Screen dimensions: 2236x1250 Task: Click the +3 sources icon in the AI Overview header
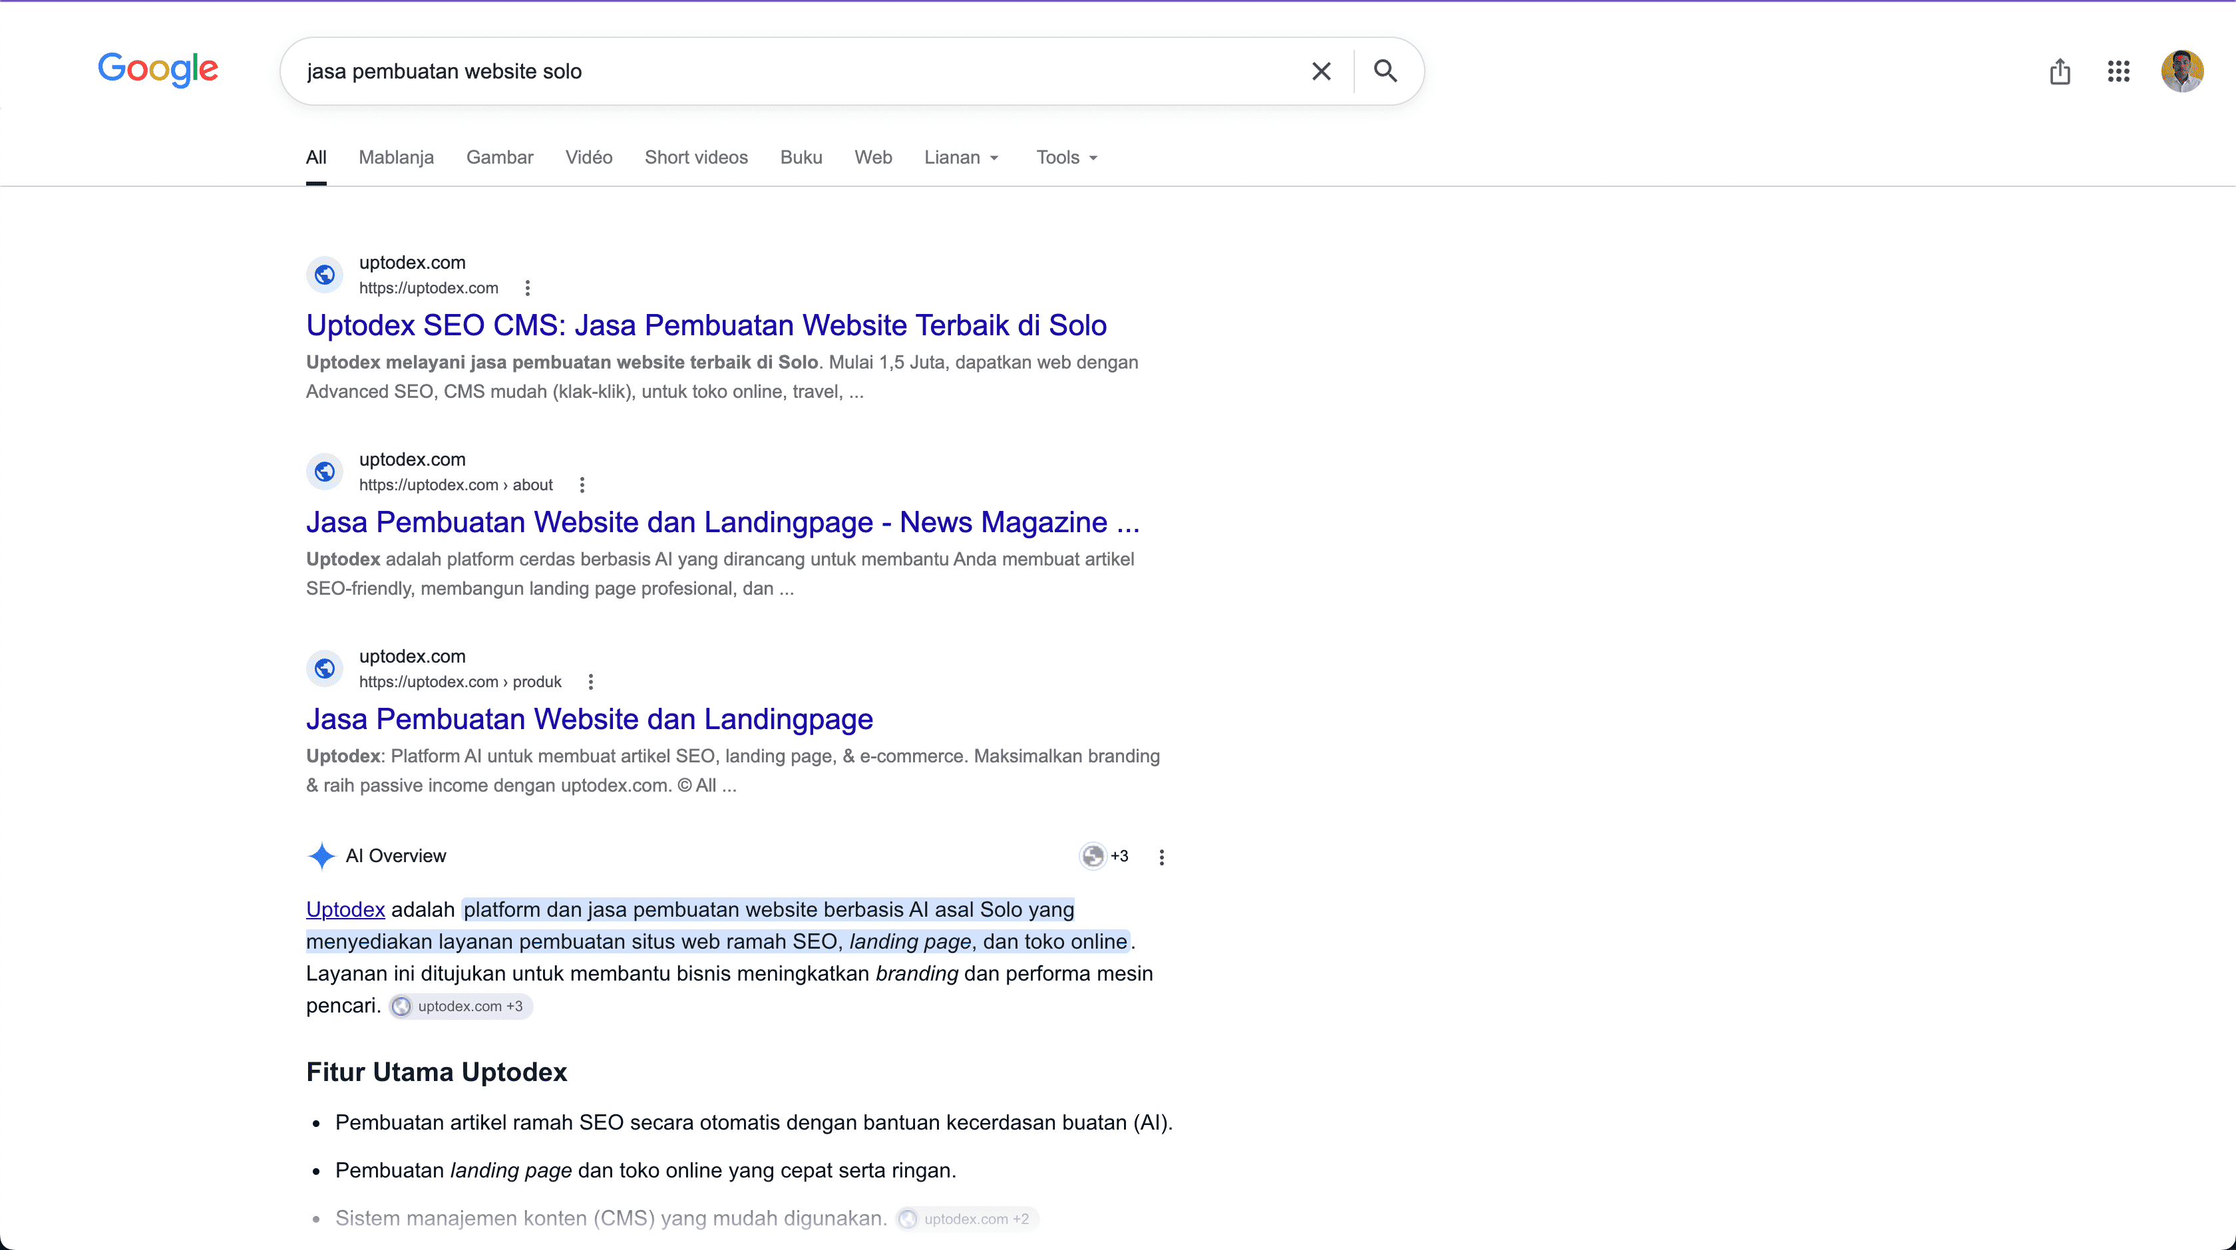coord(1104,856)
